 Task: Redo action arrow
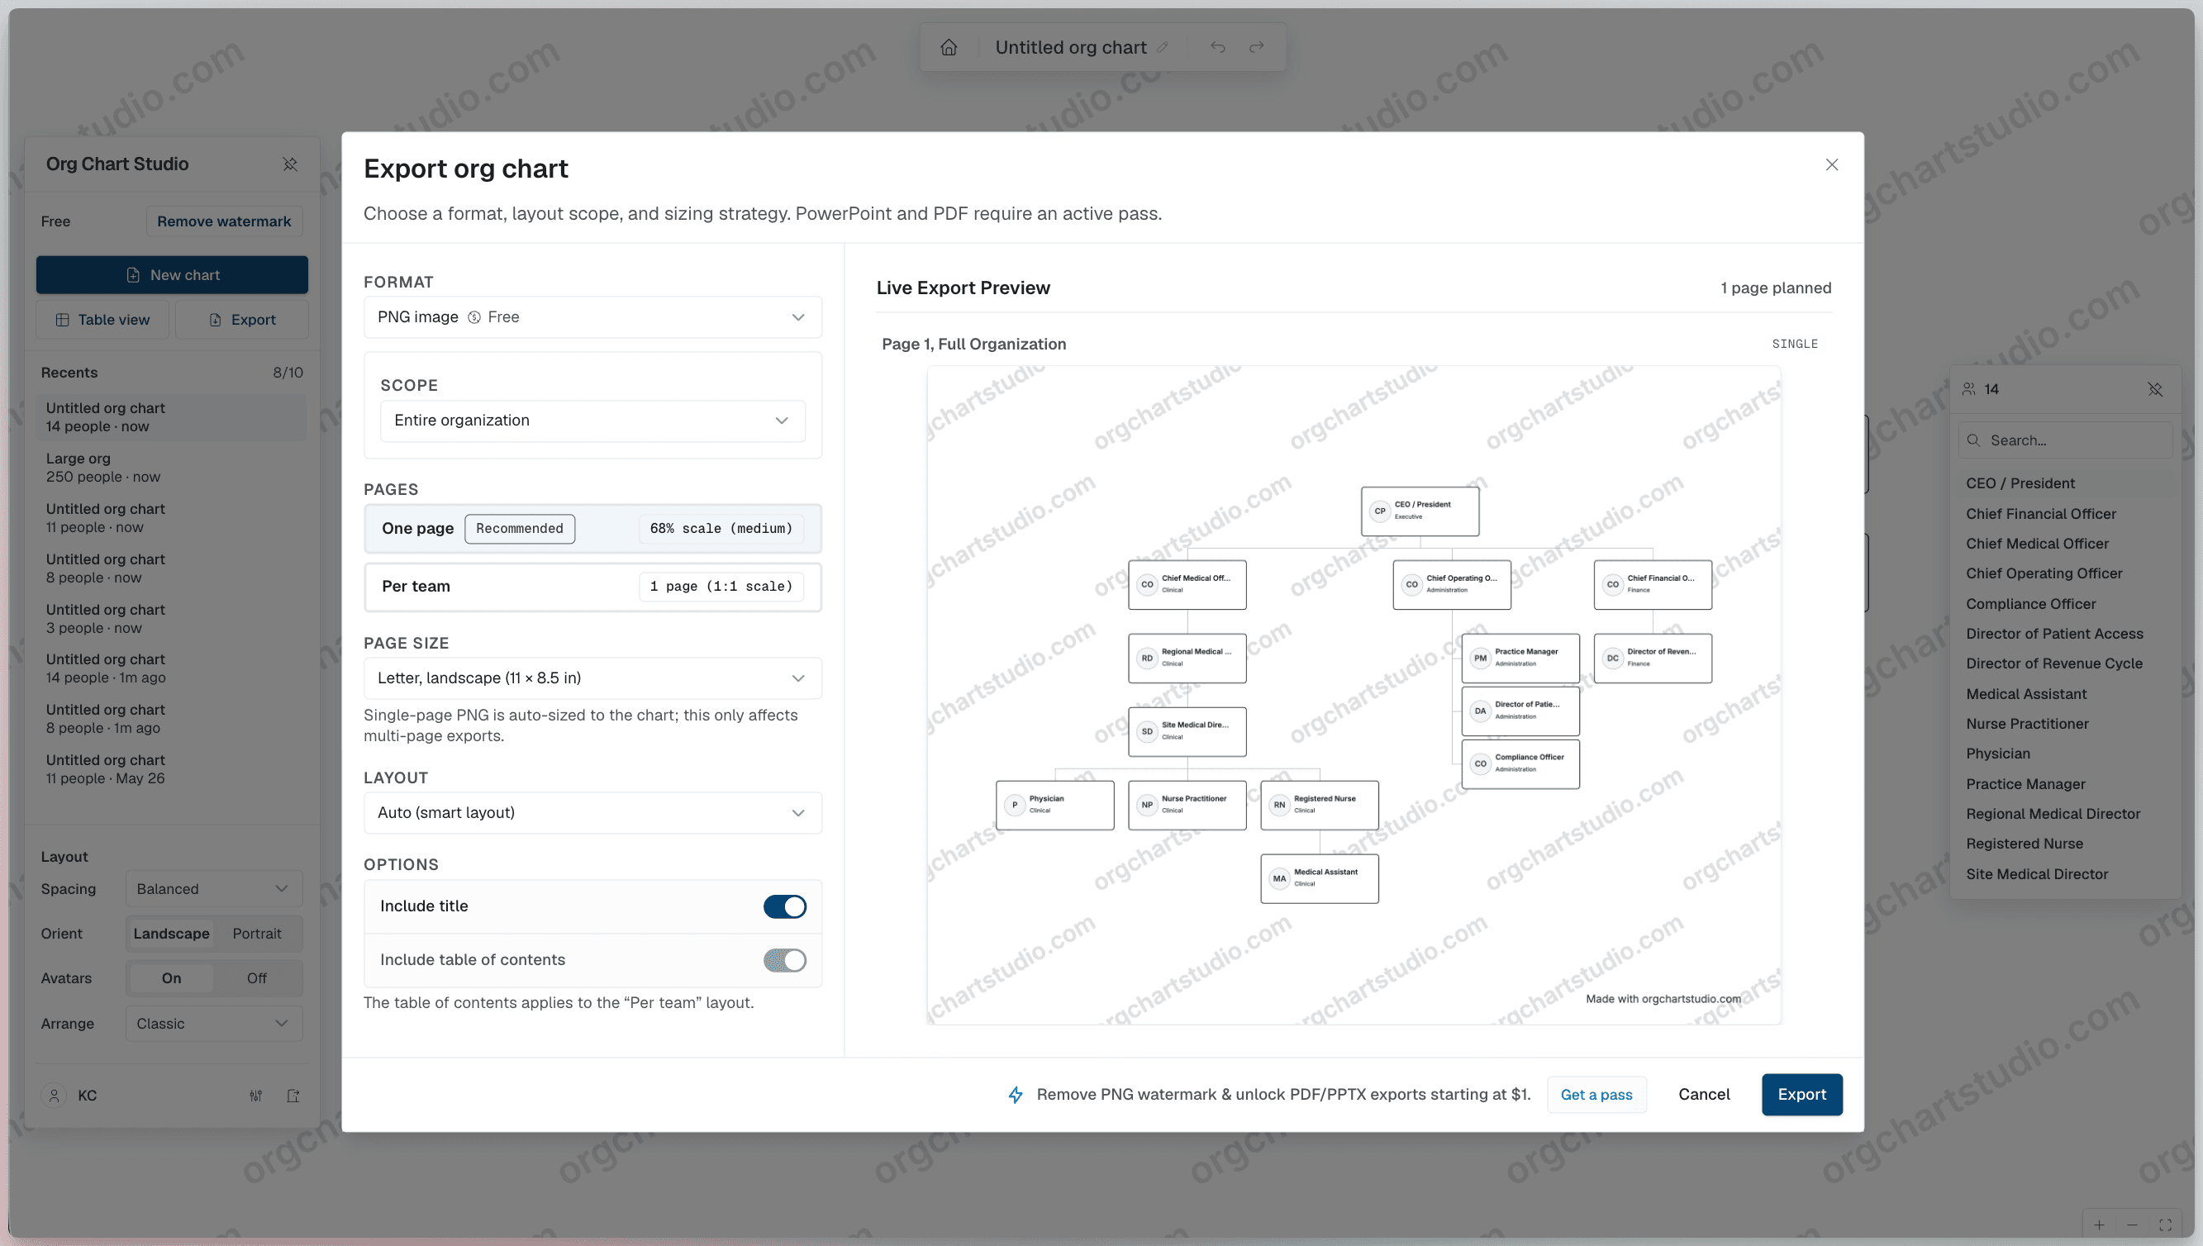[1256, 48]
